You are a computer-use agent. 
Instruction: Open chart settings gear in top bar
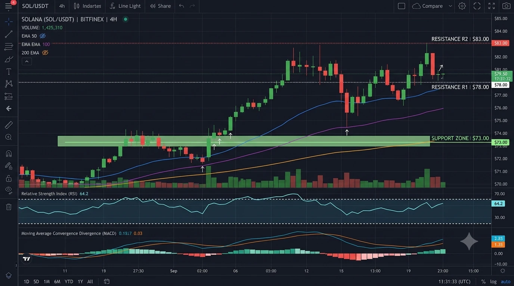tap(462, 6)
